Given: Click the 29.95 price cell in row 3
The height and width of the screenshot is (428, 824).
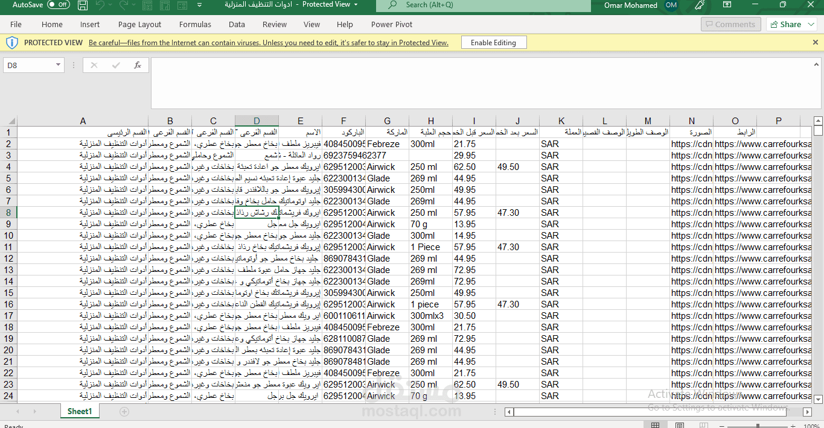Looking at the screenshot, I should (x=474, y=156).
